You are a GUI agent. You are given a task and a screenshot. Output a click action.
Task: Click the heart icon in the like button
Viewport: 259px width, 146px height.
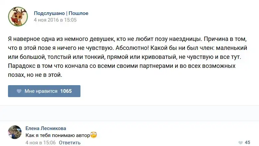19,91
